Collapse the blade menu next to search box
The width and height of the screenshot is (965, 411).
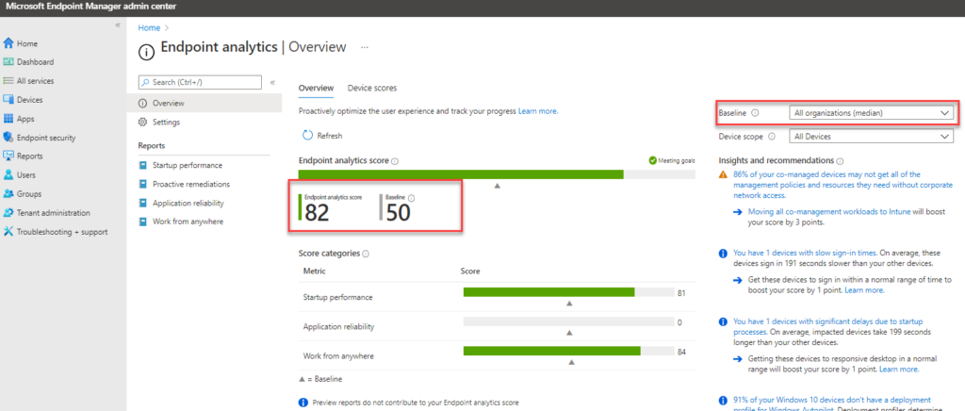tap(272, 82)
